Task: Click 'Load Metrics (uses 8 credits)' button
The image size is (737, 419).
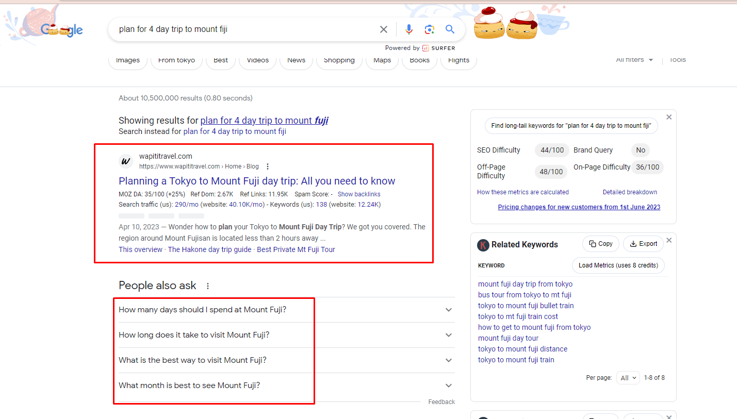Action: pyautogui.click(x=618, y=265)
